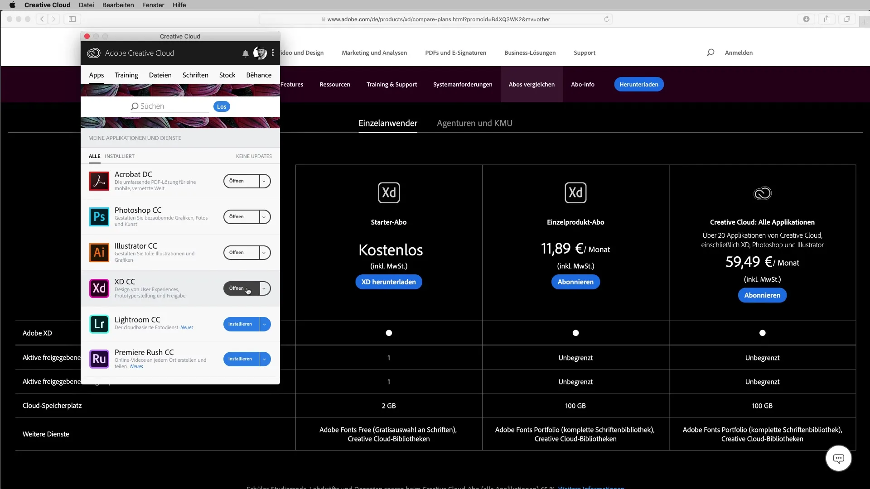Click the XD CC app icon
Screen dimensions: 870x489
99,288
